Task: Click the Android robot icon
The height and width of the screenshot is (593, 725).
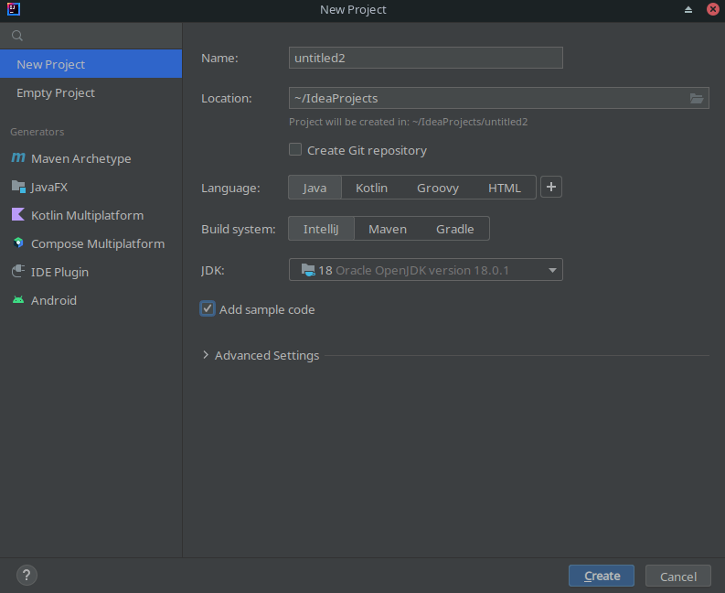Action: [x=18, y=300]
